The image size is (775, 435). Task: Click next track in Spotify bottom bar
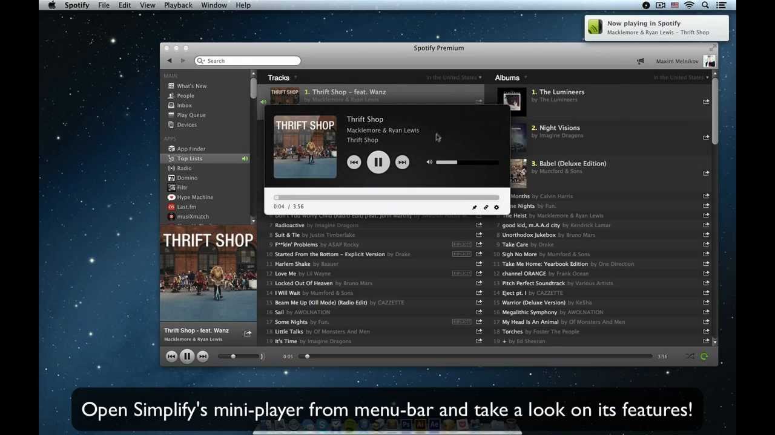click(x=203, y=356)
